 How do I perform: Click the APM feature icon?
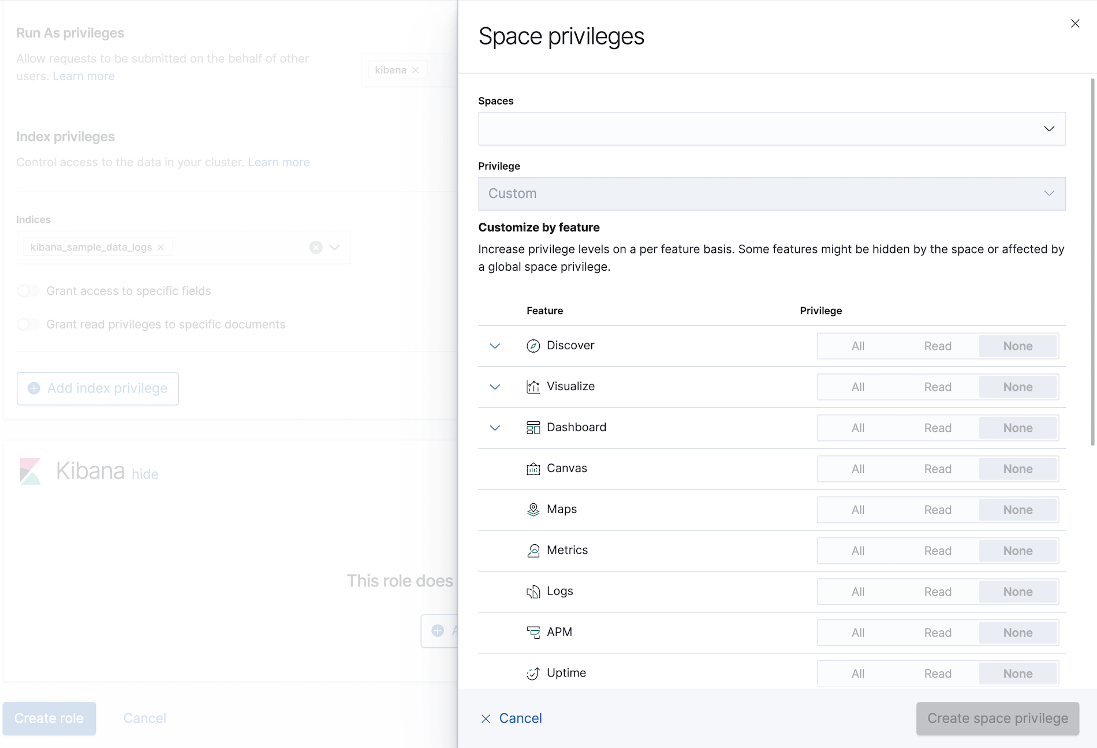pos(533,632)
